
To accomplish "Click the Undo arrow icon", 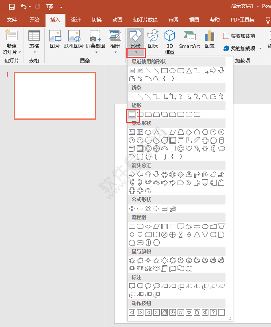I will [x=24, y=7].
